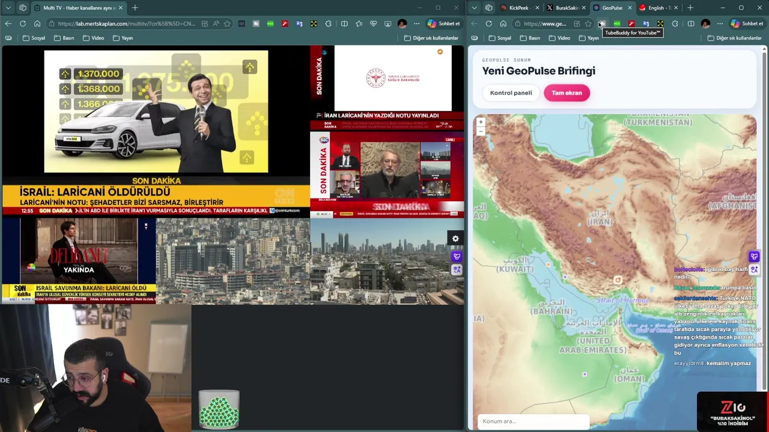Viewport: 769px width, 432px height.
Task: Add Multi TV page to favorites star
Action: (x=227, y=23)
